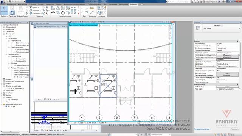This screenshot has width=242, height=136.
Task: Select 1 - Силовые цепи floor plan
Action: [x=20, y=59]
